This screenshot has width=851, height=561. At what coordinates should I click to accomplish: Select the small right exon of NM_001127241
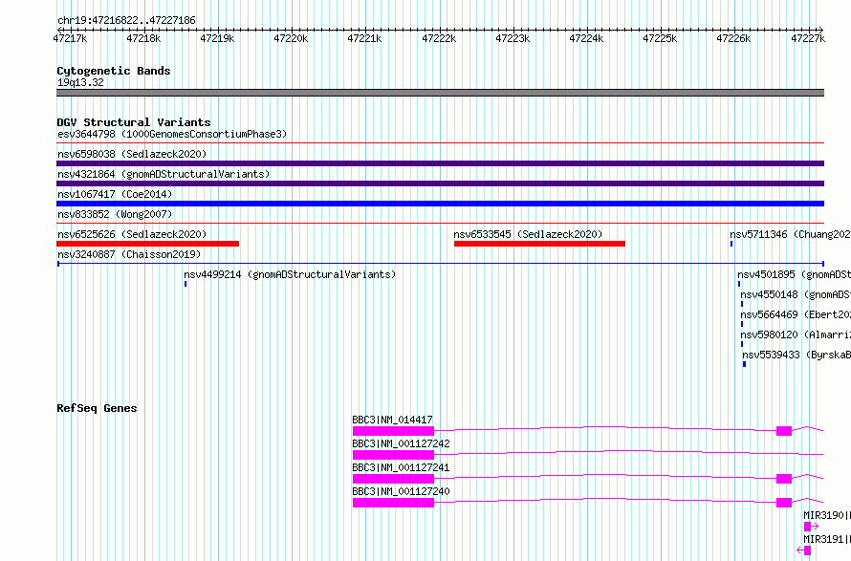[x=784, y=479]
